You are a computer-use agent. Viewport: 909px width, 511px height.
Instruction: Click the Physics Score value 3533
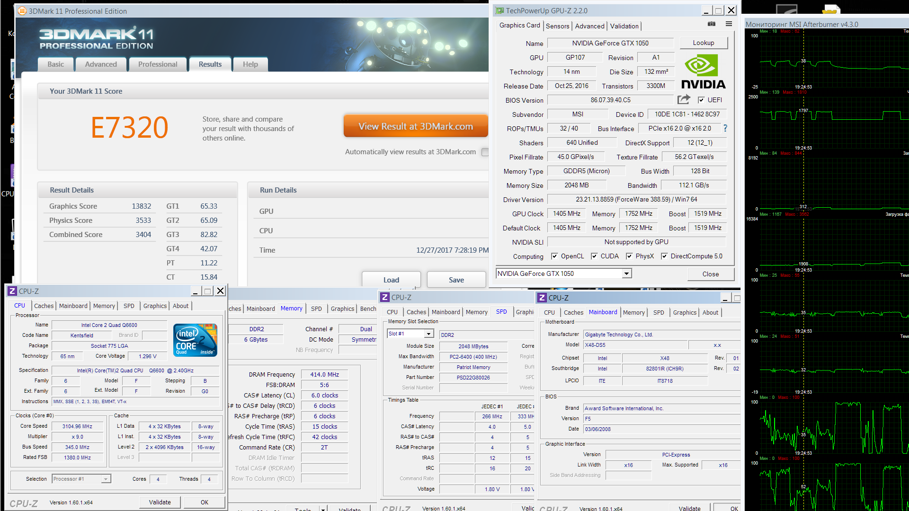point(143,220)
